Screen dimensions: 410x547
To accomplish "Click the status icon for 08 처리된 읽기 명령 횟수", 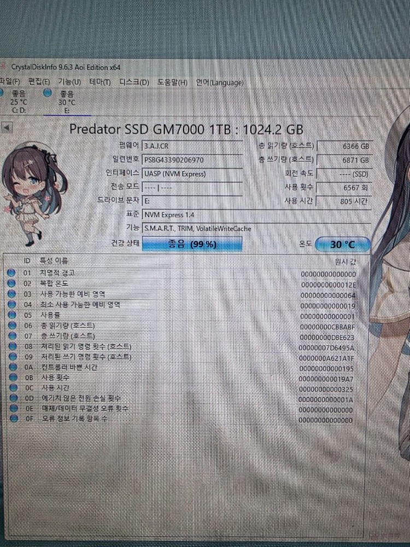I will pyautogui.click(x=13, y=346).
